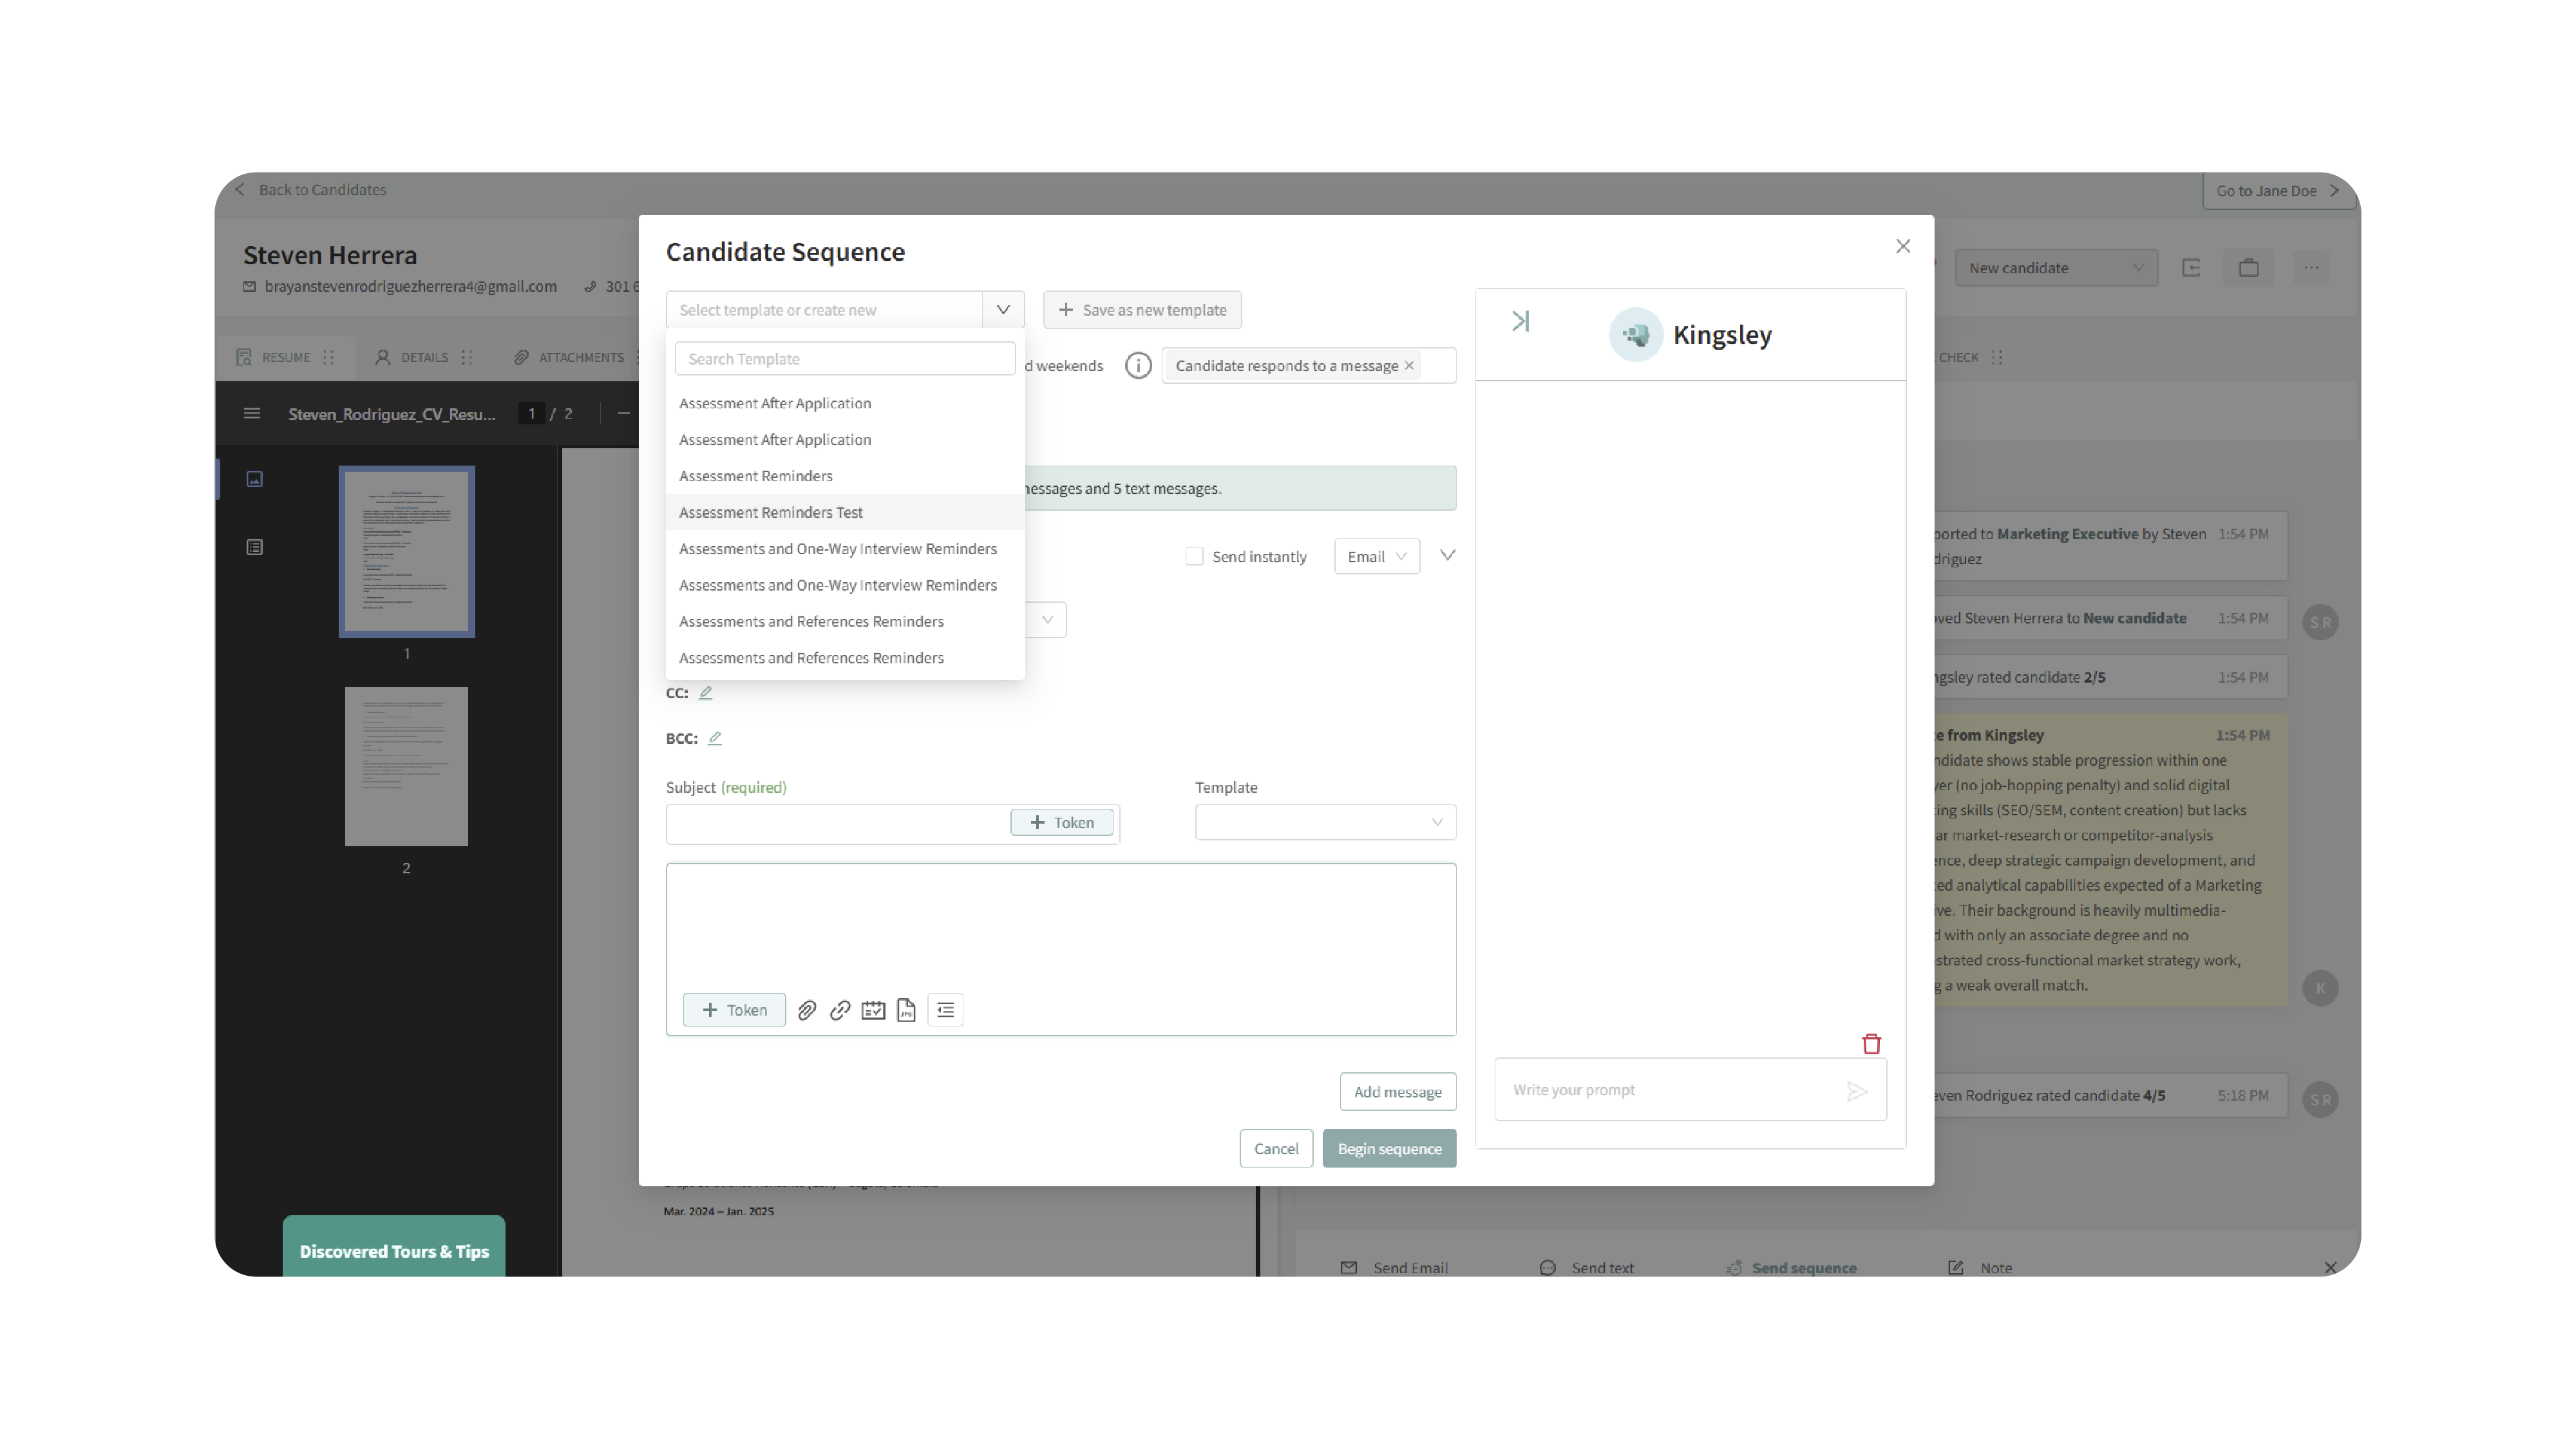Delete Kingsley chat using red trash icon
The height and width of the screenshot is (1449, 2576).
1871,1044
